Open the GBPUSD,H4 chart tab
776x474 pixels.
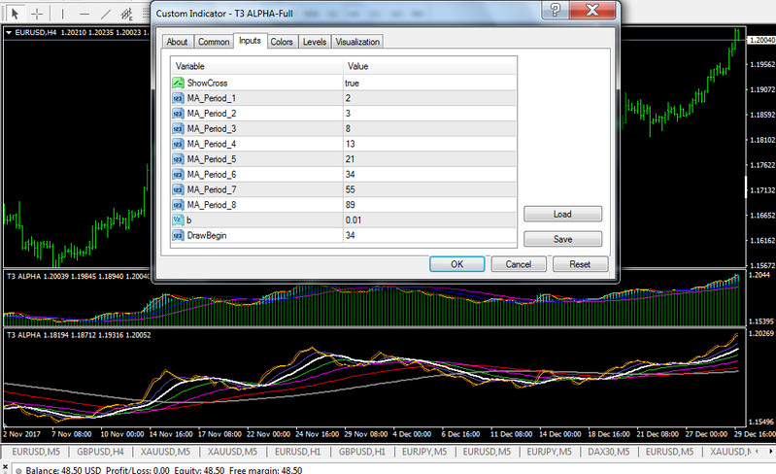pyautogui.click(x=107, y=452)
